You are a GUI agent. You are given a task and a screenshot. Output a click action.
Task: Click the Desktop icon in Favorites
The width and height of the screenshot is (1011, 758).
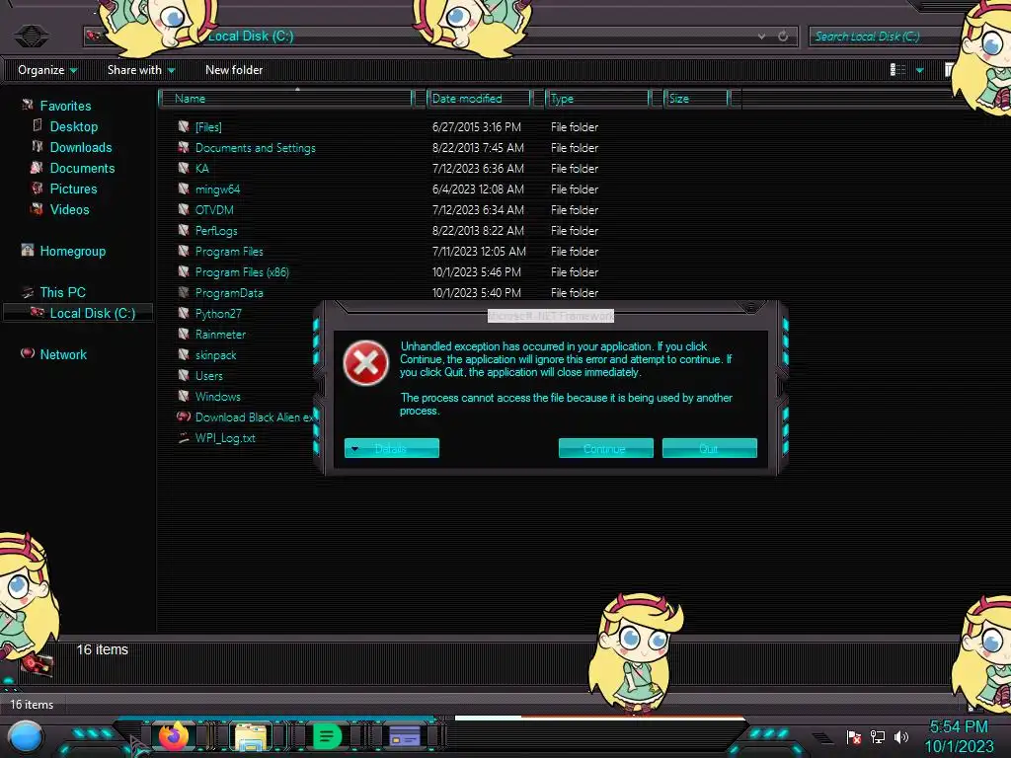[x=38, y=125]
